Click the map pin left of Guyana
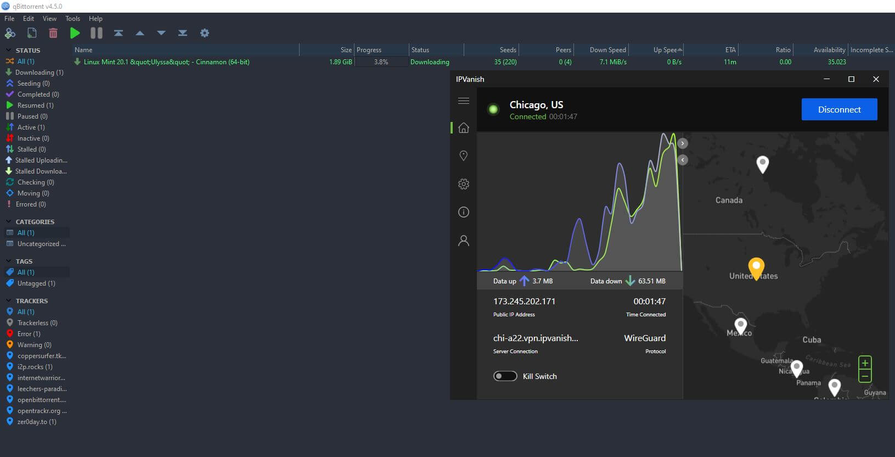This screenshot has width=895, height=457. coord(835,387)
